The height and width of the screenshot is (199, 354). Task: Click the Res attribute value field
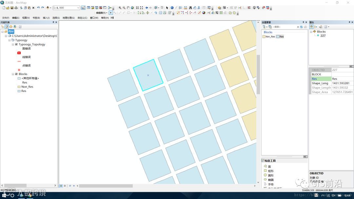[x=342, y=79]
